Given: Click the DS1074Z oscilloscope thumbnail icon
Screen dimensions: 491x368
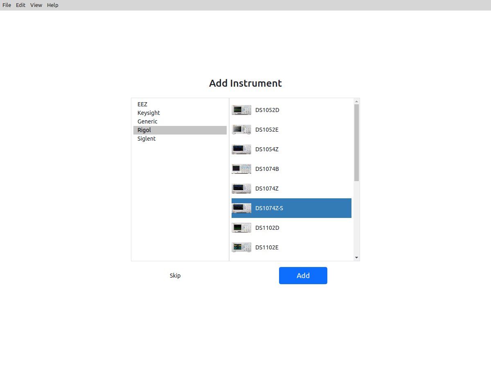Looking at the screenshot, I should click(x=241, y=188).
